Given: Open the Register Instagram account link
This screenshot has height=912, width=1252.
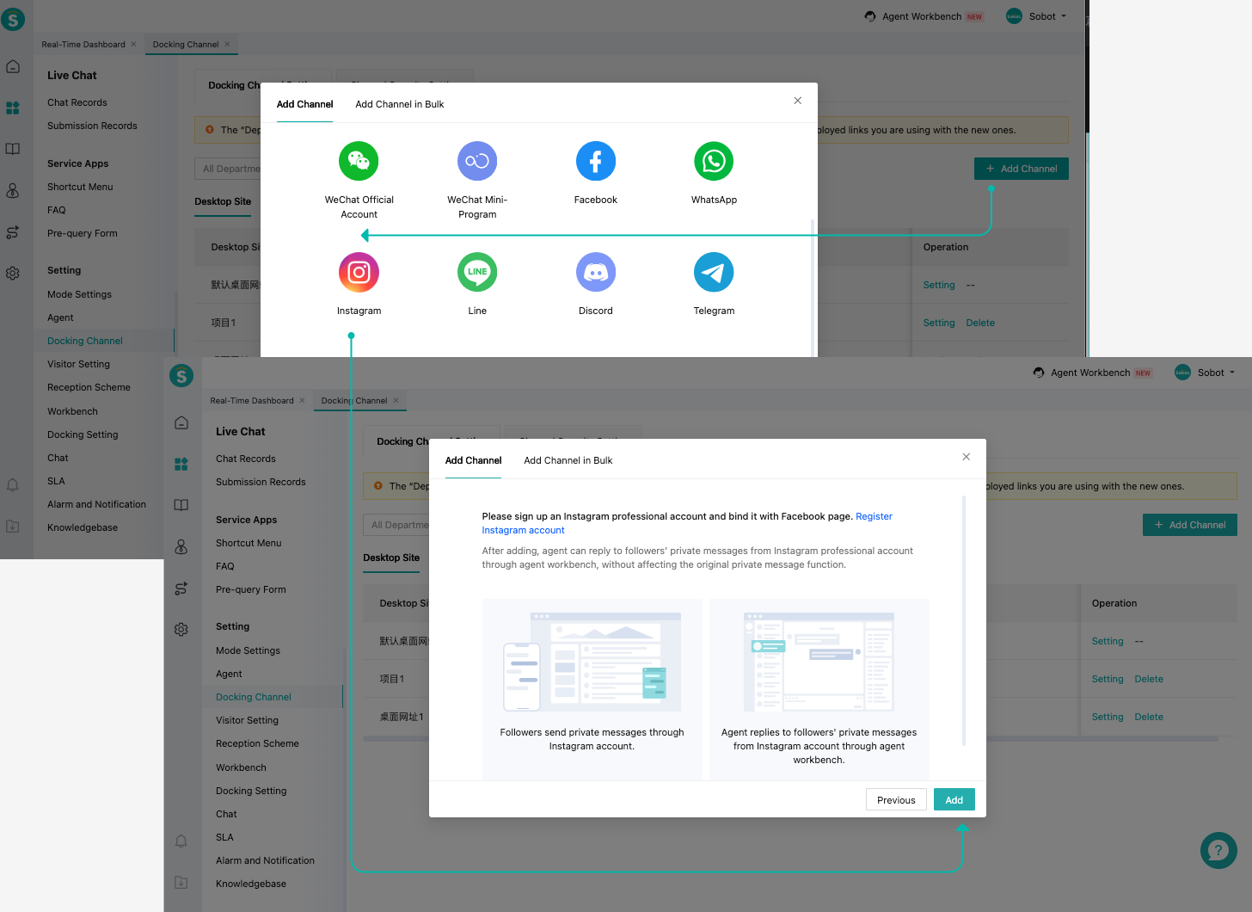Looking at the screenshot, I should (x=687, y=523).
